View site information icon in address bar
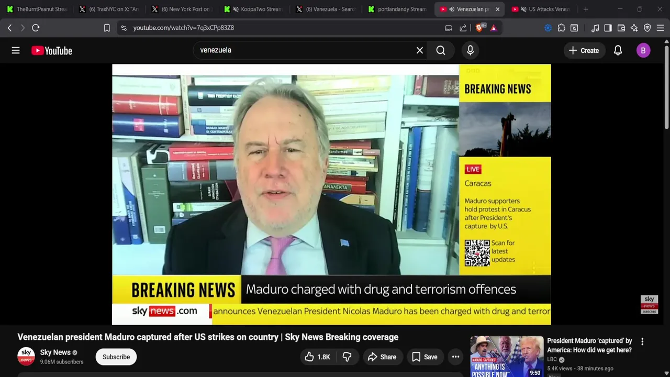Viewport: 670px width, 377px height. (x=124, y=28)
